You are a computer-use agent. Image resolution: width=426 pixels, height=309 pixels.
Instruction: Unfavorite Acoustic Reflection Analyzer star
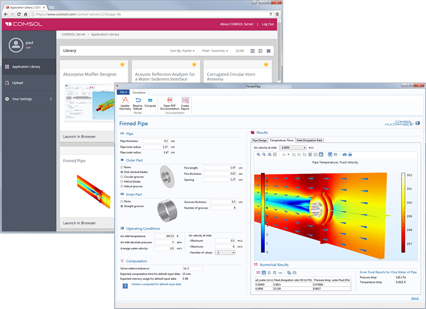pos(194,64)
